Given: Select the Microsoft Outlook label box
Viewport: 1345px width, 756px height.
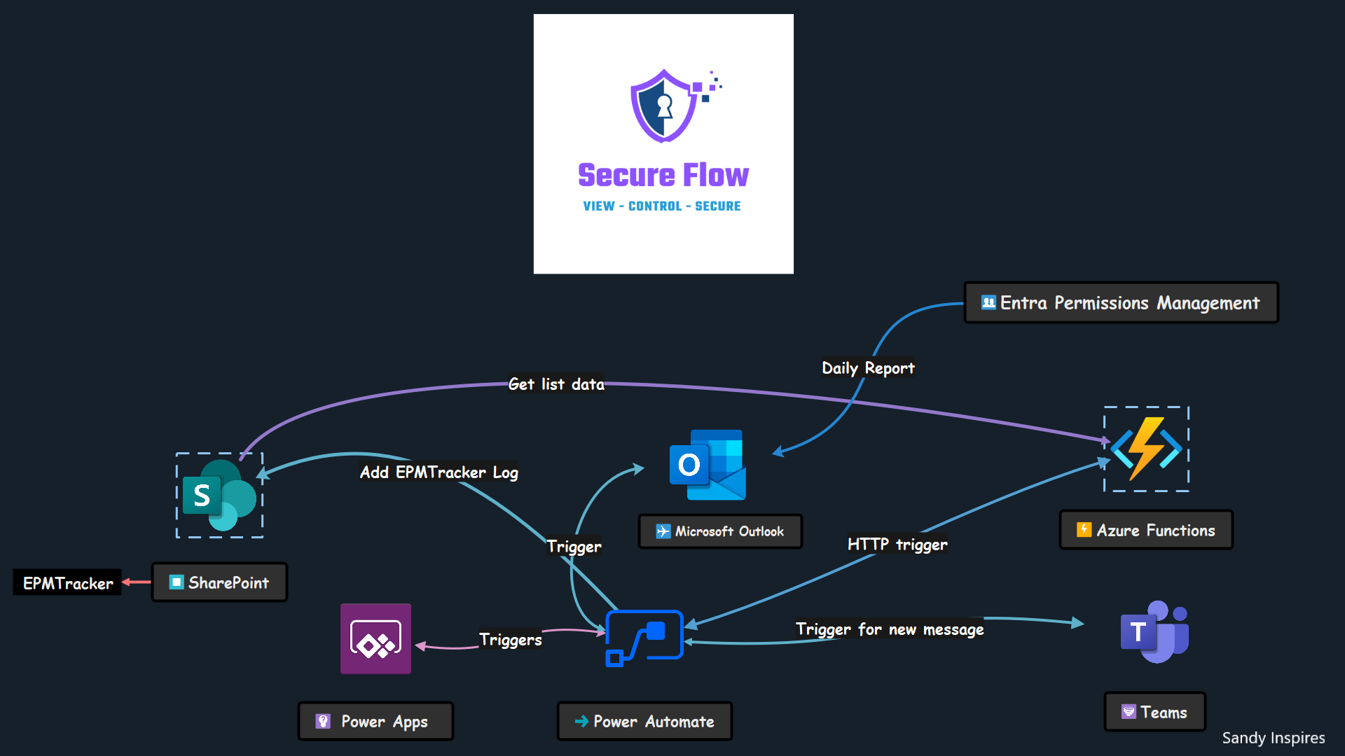Looking at the screenshot, I should [x=720, y=531].
